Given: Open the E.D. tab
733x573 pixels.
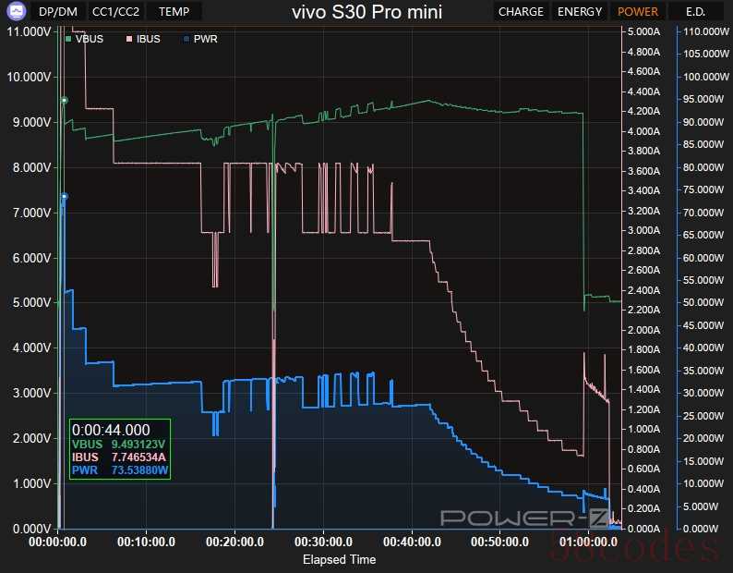Looking at the screenshot, I should (x=695, y=12).
